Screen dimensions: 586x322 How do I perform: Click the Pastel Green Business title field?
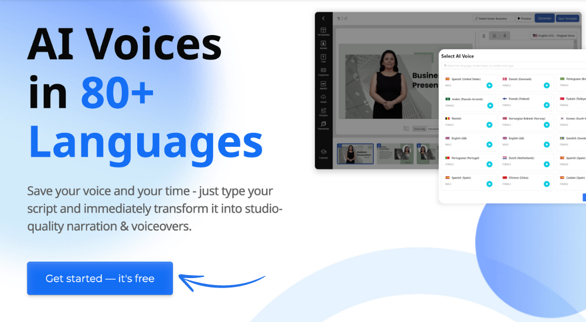point(493,18)
